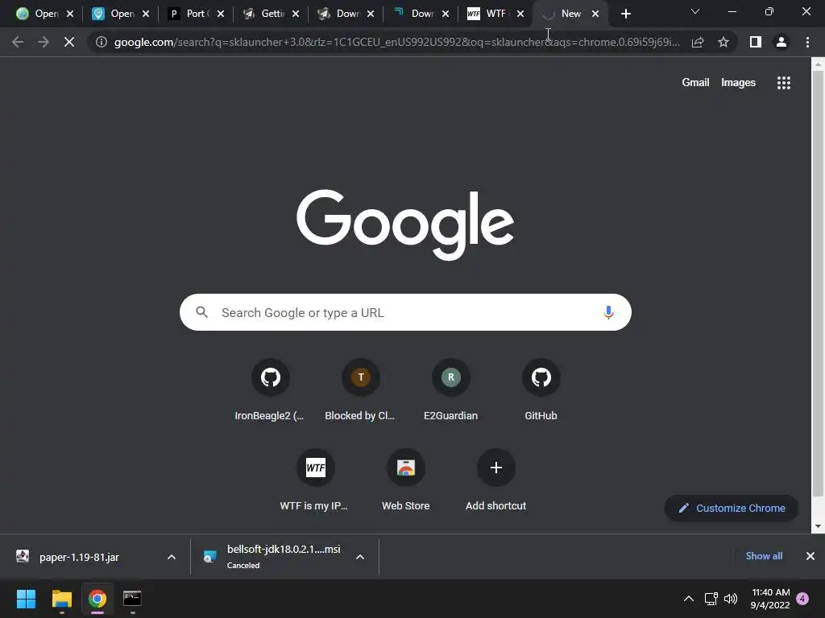The height and width of the screenshot is (618, 825).
Task: Open Blocked by Cl... shortcut
Action: pos(360,390)
